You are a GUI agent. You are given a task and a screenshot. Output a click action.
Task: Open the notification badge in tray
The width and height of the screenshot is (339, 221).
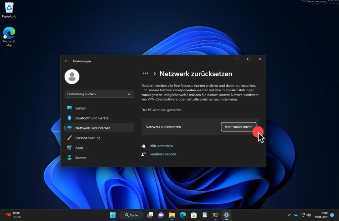332,215
